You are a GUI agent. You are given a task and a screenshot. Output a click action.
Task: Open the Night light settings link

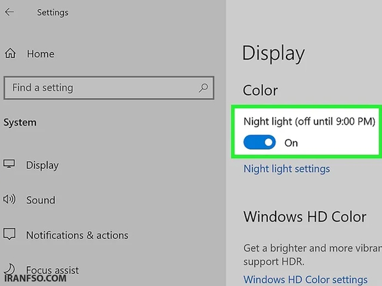[286, 169]
